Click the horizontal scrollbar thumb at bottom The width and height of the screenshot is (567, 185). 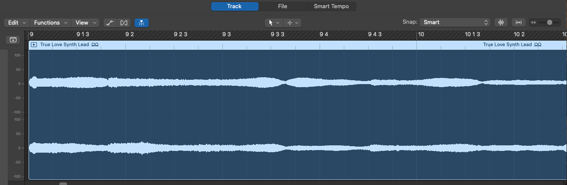63,183
